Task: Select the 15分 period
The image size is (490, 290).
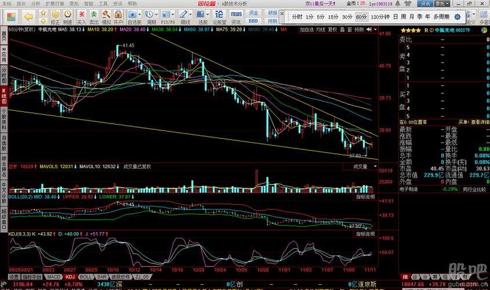Action: [333, 17]
